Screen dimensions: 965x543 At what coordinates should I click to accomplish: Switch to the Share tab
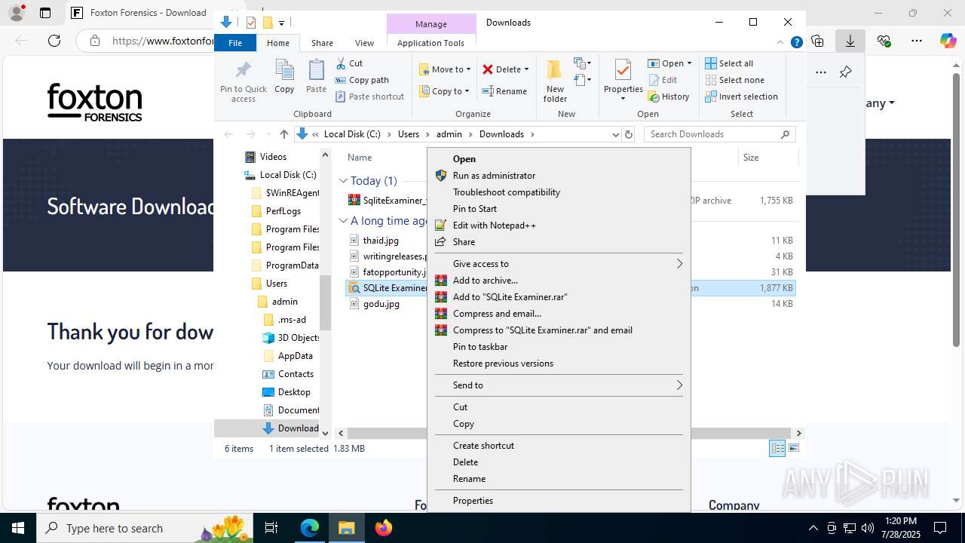coord(322,43)
